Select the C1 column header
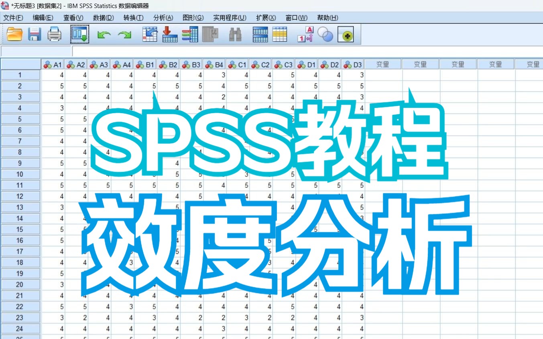 (238, 65)
